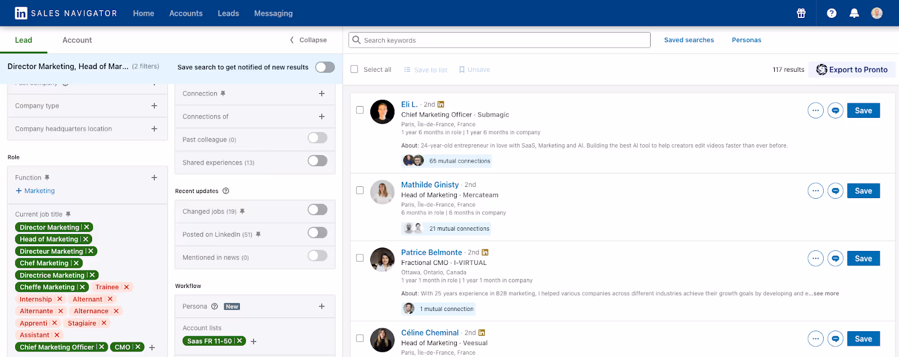The height and width of the screenshot is (357, 899).
Task: Expand the Connection filter
Action: pos(321,93)
